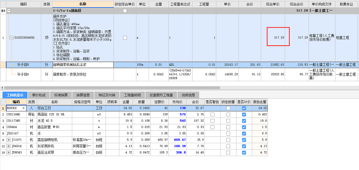Select the 旋喷锚索机械钻孔注浆 name field
359x170 pixels.
pos(83,65)
